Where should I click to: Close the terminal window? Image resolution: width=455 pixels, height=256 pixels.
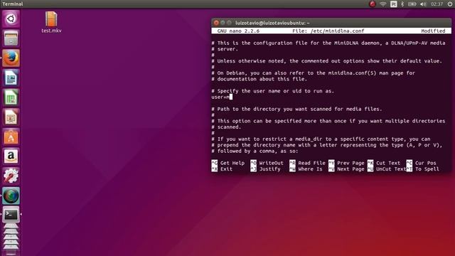pos(216,23)
